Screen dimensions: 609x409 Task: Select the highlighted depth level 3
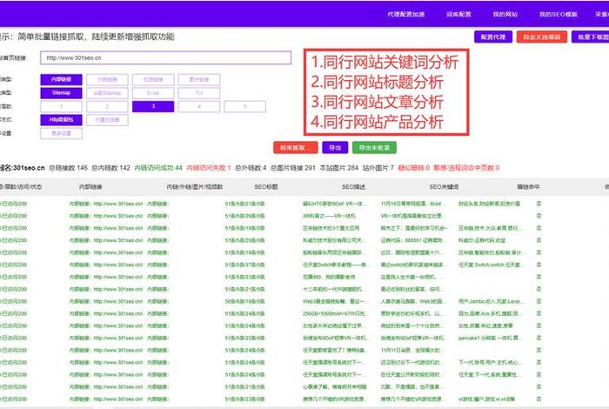pyautogui.click(x=153, y=106)
